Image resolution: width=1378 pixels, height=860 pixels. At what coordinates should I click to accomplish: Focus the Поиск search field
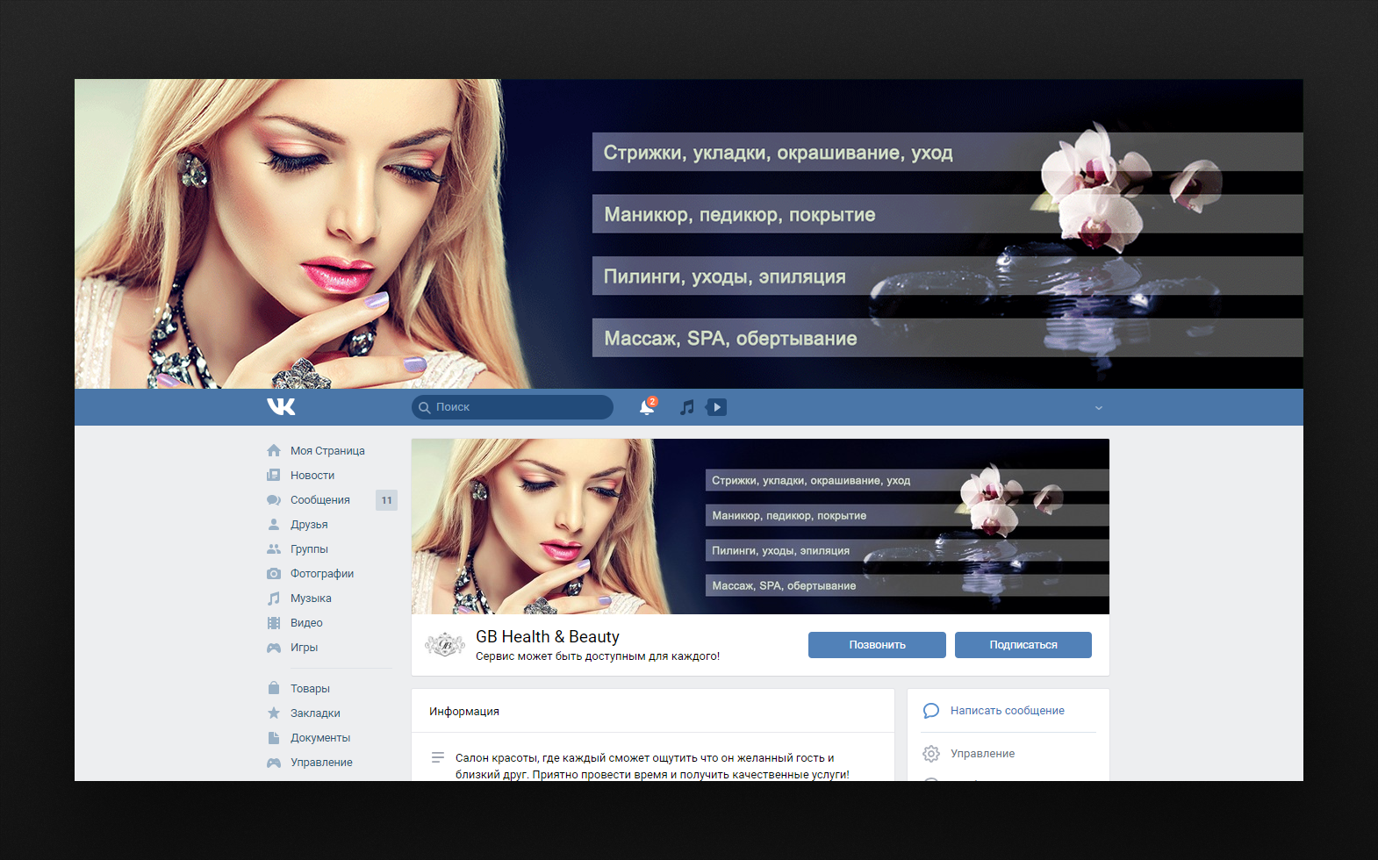pos(512,407)
